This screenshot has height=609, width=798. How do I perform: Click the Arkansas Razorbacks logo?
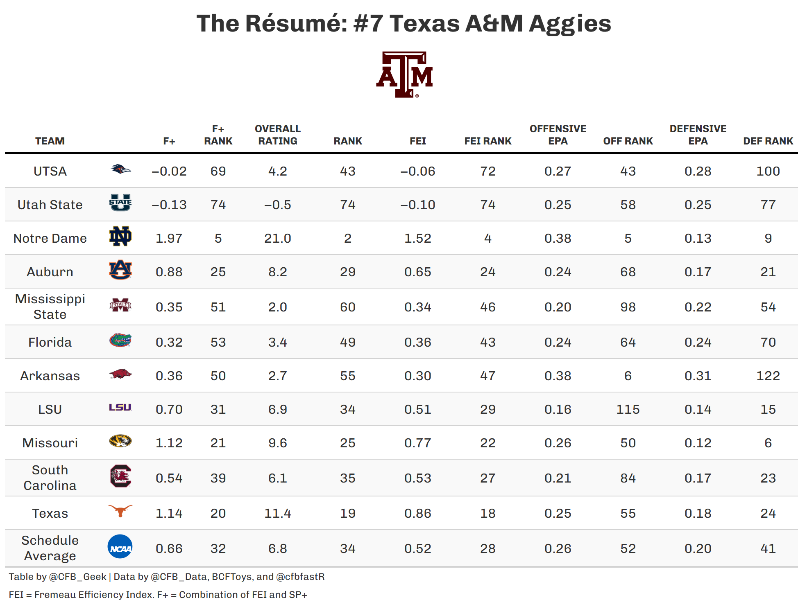[120, 374]
